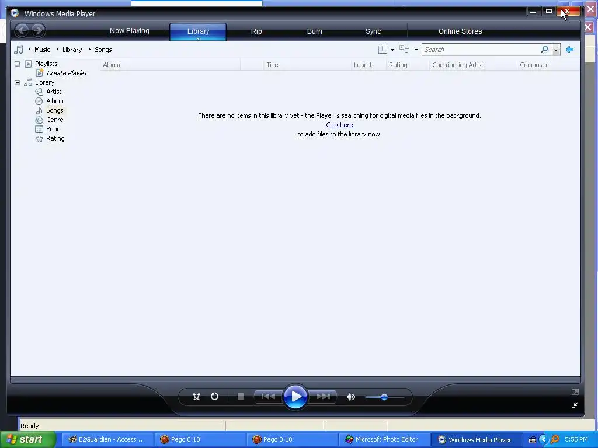Skip to the previous track
The width and height of the screenshot is (598, 448).
click(268, 397)
